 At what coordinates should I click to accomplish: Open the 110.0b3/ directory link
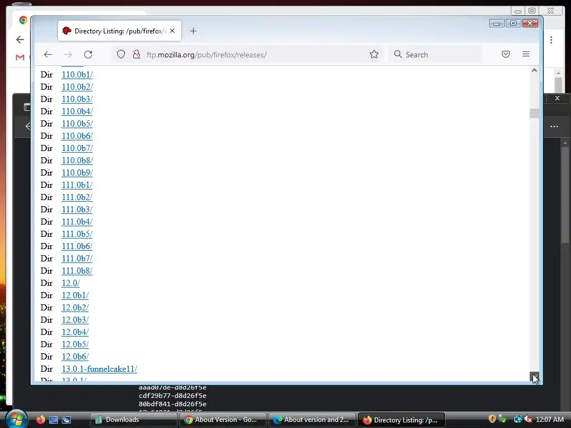(77, 99)
